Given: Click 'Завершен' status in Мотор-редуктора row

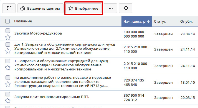Looking at the screenshot, I should click(x=163, y=34).
